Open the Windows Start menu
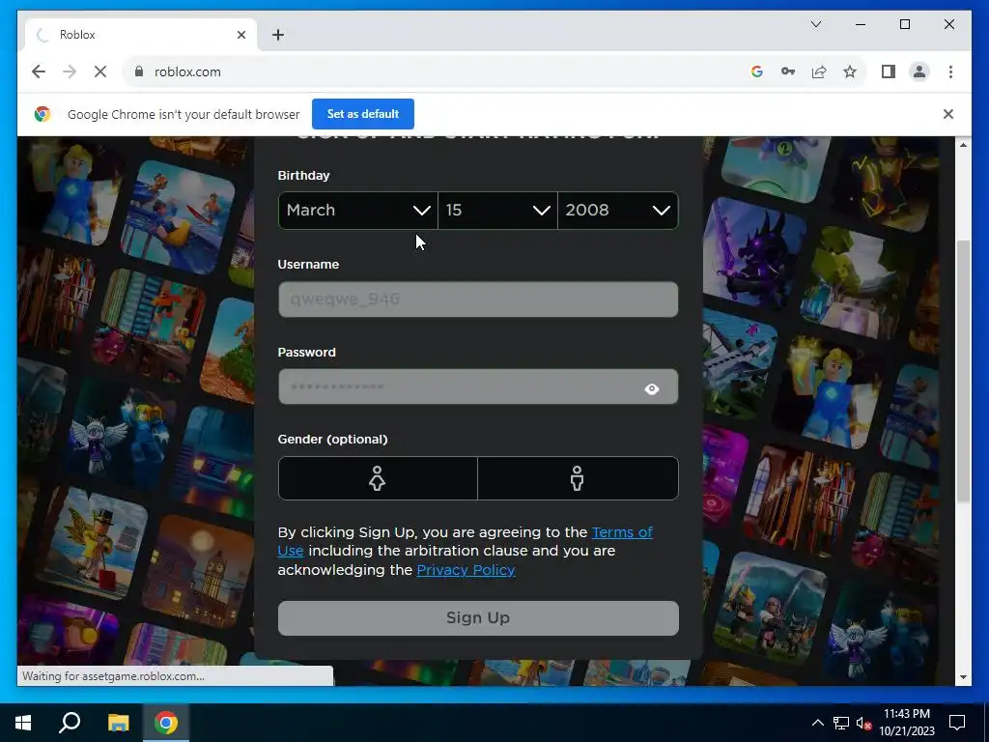The image size is (989, 742). pyautogui.click(x=23, y=723)
